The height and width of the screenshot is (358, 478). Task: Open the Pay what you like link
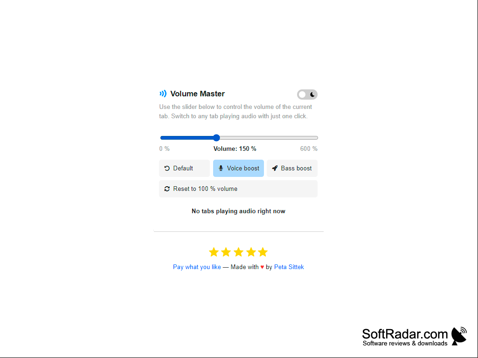point(197,267)
